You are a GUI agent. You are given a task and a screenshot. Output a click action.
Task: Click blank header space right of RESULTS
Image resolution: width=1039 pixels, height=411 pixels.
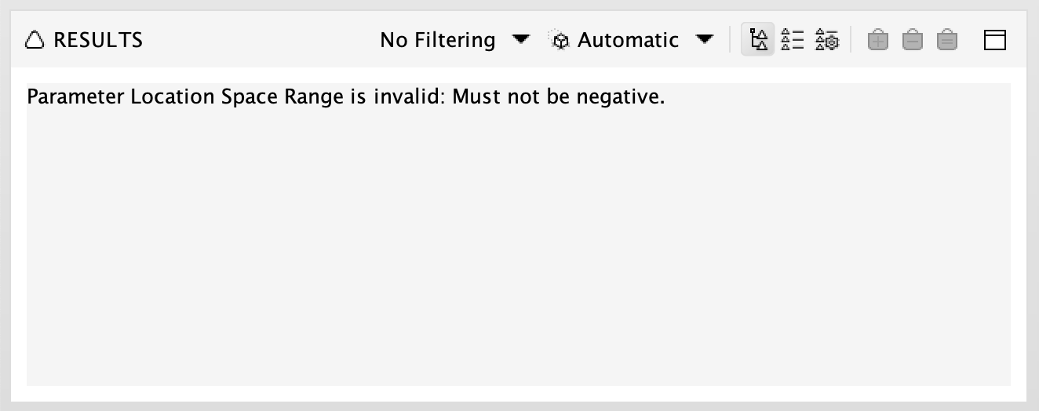tap(259, 40)
